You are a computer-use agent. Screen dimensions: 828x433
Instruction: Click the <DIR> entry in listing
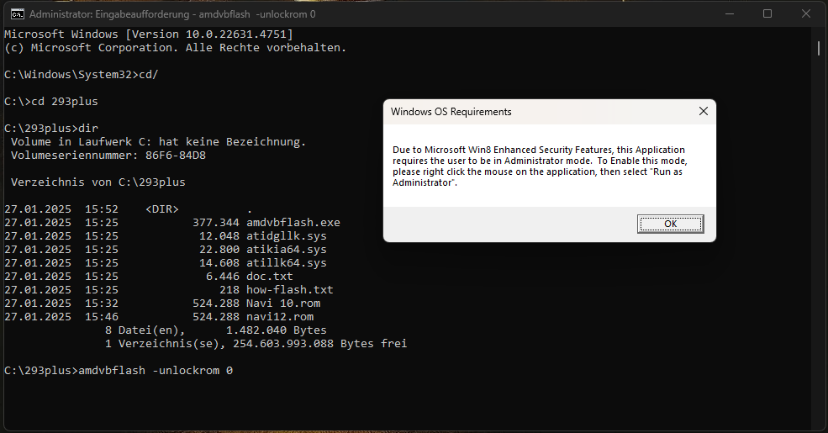pyautogui.click(x=162, y=209)
